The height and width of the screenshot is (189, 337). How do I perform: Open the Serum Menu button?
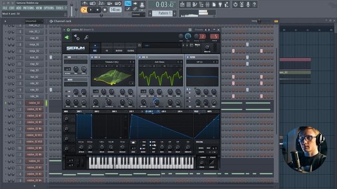pyautogui.click(x=197, y=45)
